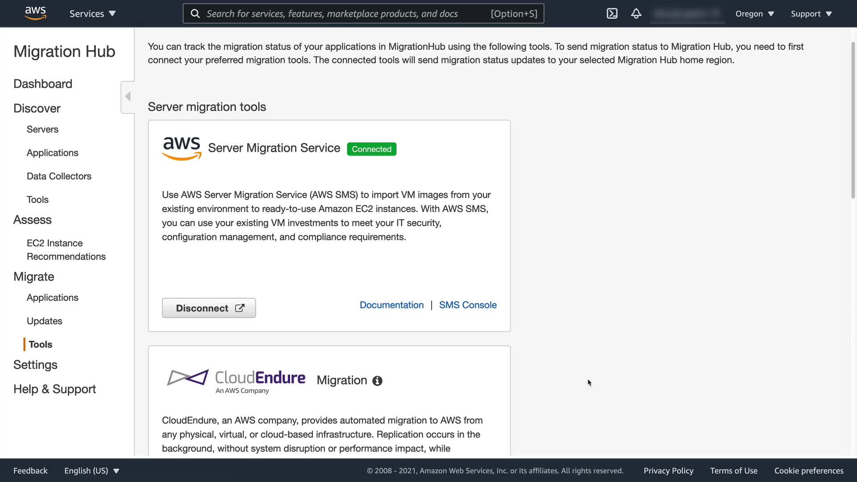Expand the Services dropdown menu
Viewport: 857px width, 482px height.
pyautogui.click(x=92, y=14)
